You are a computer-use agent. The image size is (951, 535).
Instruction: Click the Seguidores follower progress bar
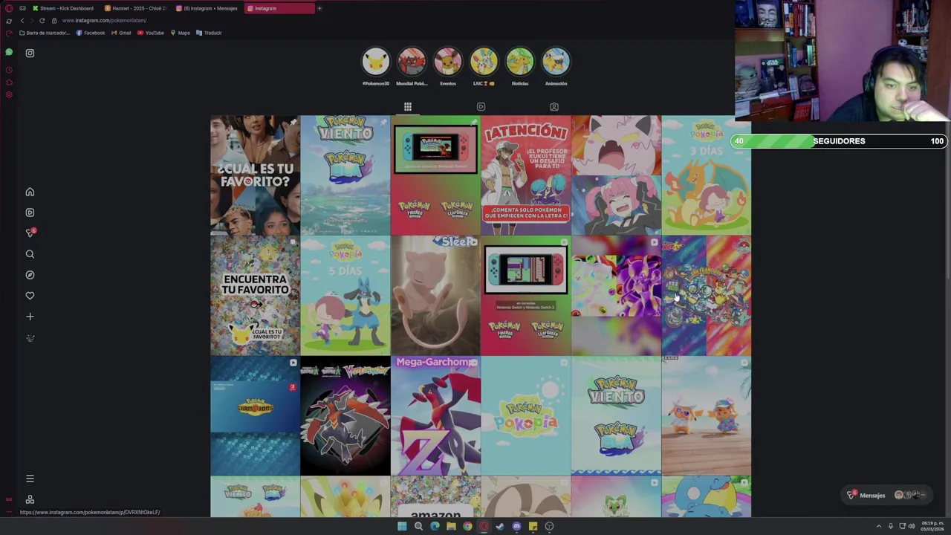839,141
